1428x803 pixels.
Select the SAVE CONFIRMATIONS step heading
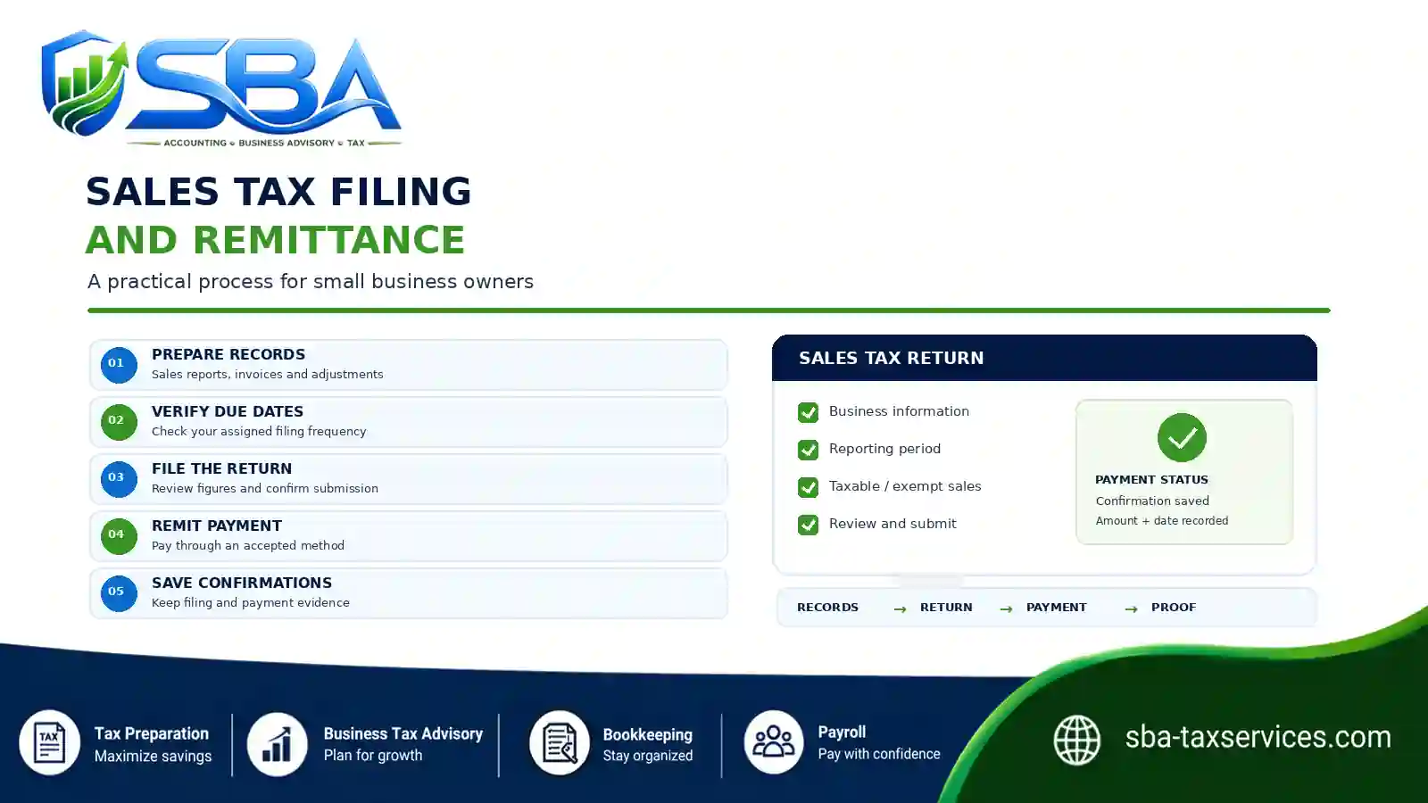click(242, 583)
